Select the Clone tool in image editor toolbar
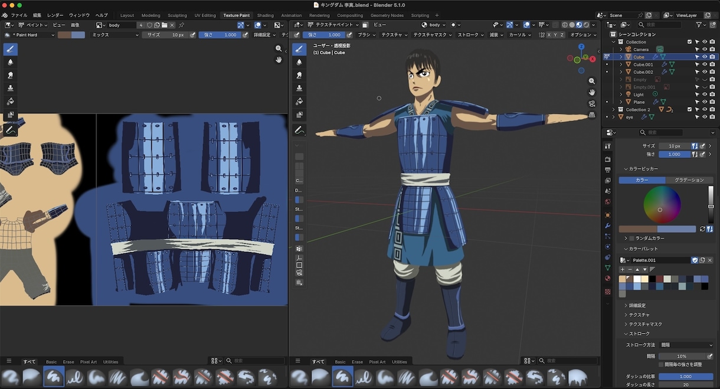720x389 pixels. coord(10,88)
